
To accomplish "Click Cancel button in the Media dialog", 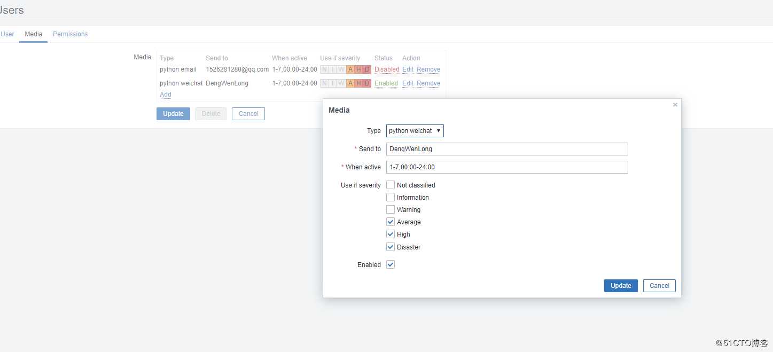I will (659, 286).
